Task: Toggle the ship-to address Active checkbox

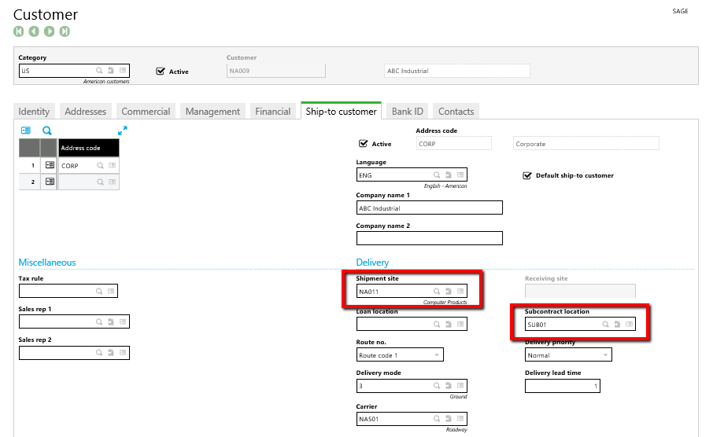Action: point(363,144)
